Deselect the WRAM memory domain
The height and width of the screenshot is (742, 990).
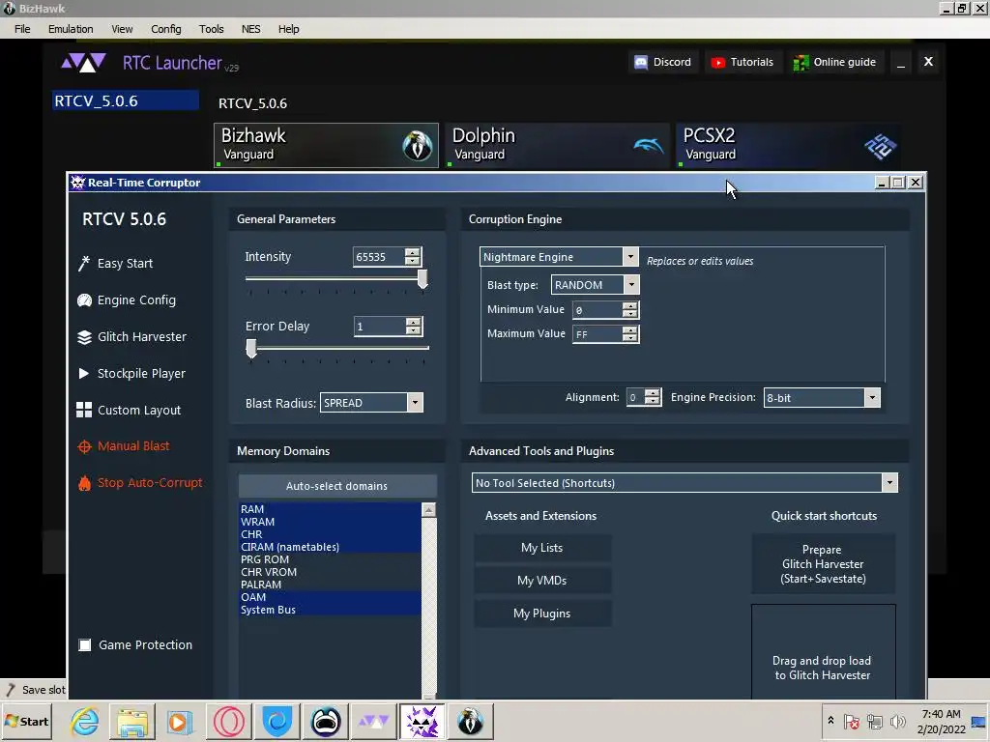coord(330,522)
